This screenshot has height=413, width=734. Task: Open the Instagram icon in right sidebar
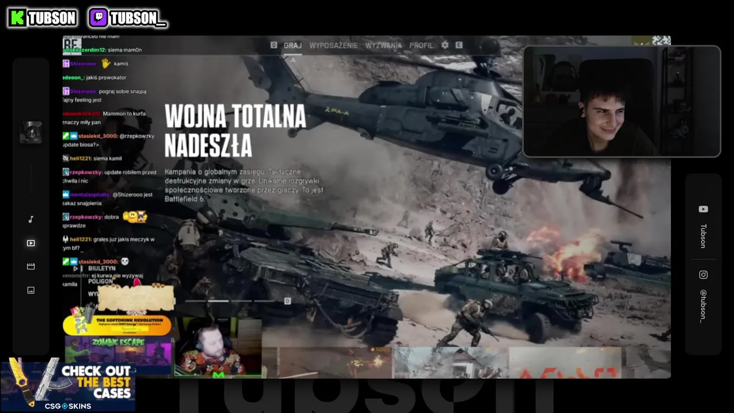click(x=703, y=275)
